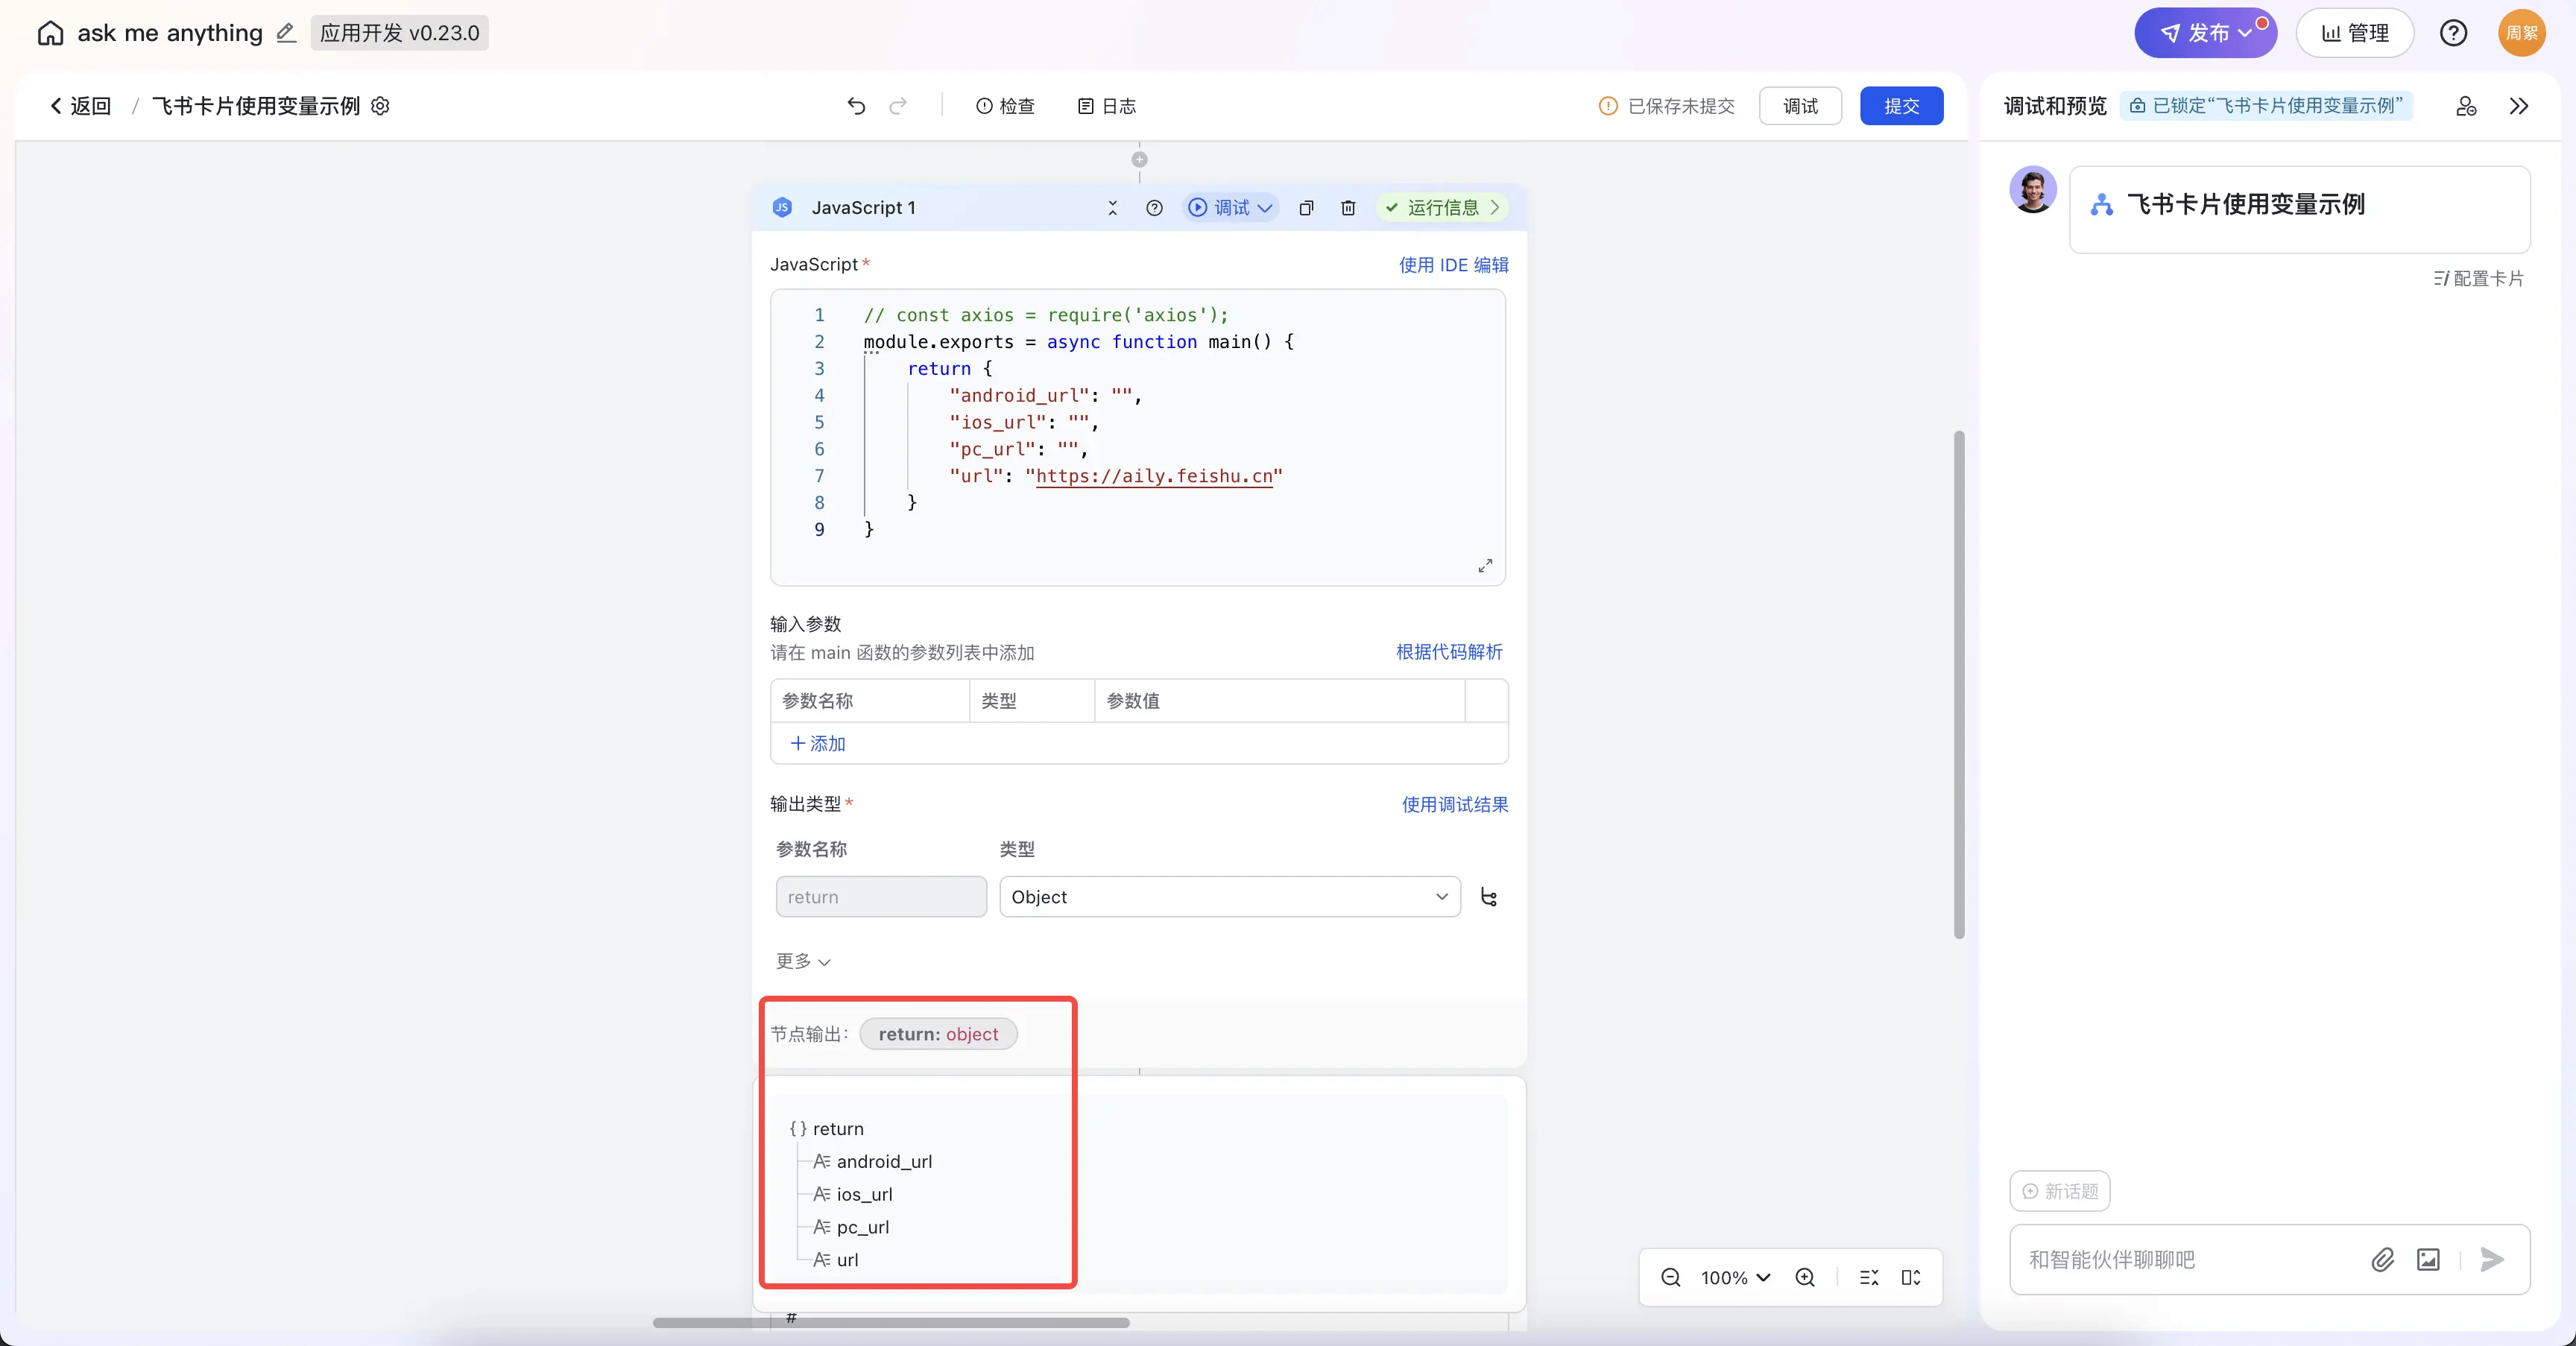The image size is (2576, 1346).
Task: Click 使用 IDE 编辑 link
Action: pyautogui.click(x=1453, y=265)
